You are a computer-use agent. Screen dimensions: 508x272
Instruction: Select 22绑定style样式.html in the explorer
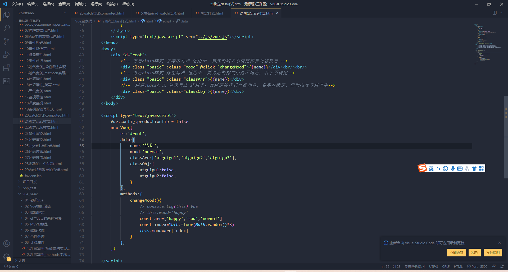[x=41, y=127]
